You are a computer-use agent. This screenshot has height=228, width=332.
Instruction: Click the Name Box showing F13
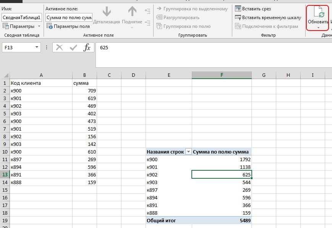point(18,47)
